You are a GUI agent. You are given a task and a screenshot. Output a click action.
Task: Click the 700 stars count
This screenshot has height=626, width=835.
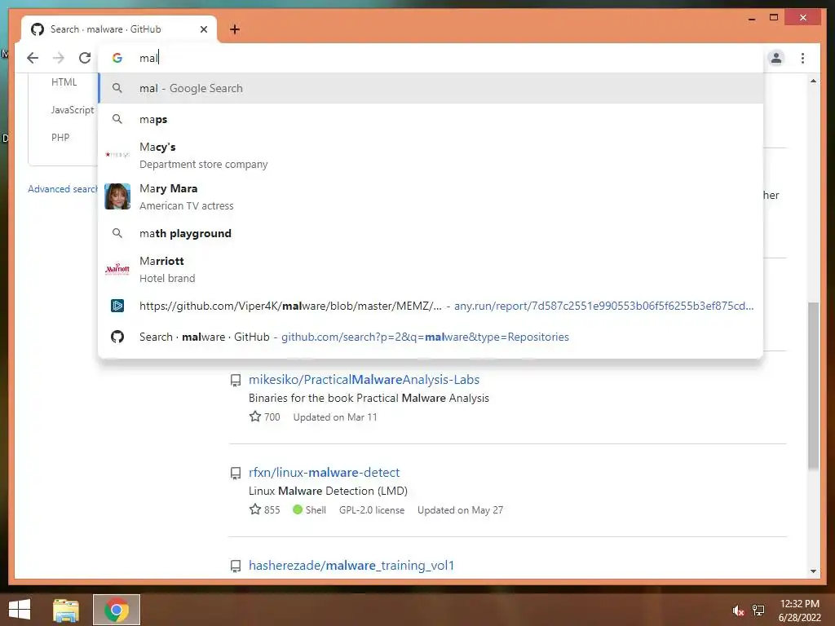pos(265,417)
